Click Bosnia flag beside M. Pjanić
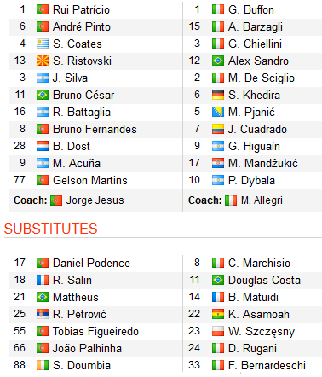This screenshot has height=377, width=322. [218, 112]
